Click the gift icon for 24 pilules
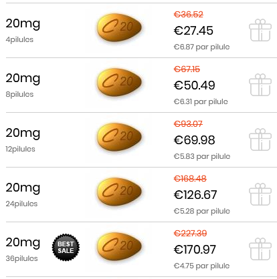This screenshot has width=277, height=279. pyautogui.click(x=260, y=194)
